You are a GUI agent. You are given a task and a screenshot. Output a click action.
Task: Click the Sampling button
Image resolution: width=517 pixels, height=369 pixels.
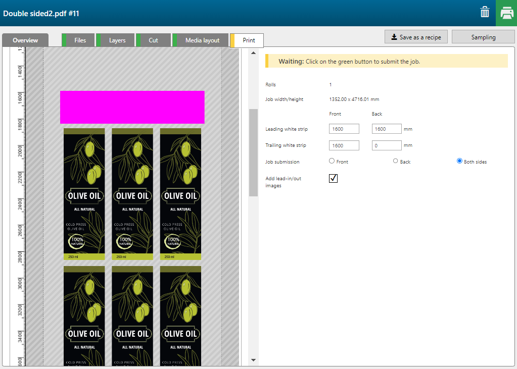(x=483, y=37)
